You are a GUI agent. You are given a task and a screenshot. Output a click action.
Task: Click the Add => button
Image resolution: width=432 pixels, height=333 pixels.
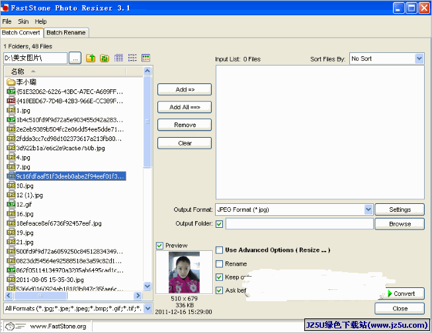coord(185,89)
